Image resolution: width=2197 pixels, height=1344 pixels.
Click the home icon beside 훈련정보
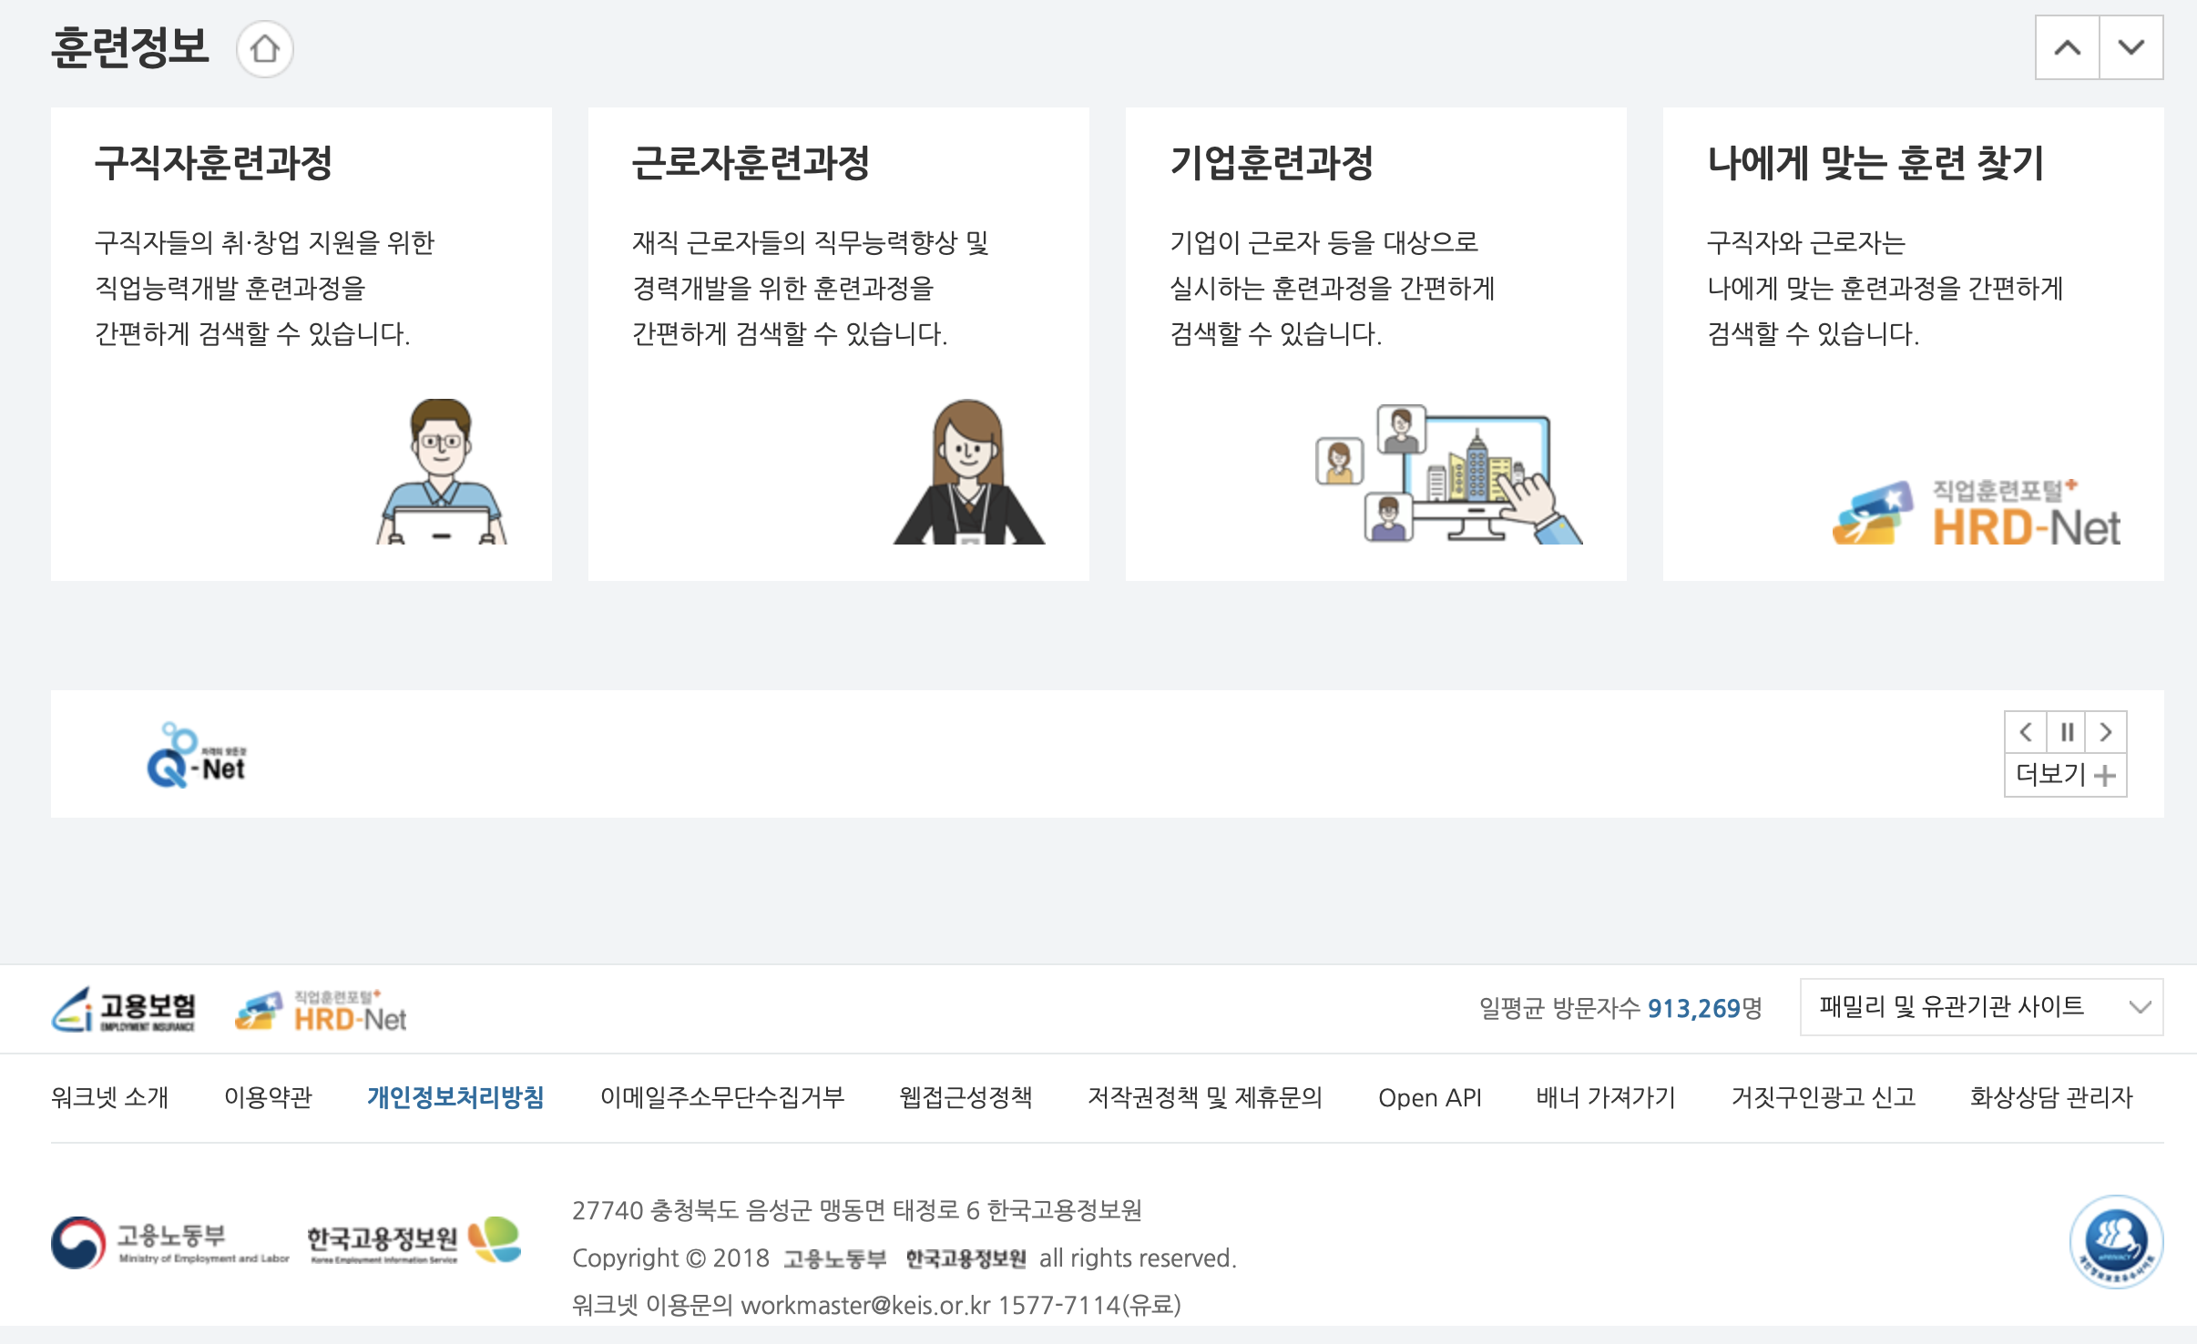click(264, 48)
